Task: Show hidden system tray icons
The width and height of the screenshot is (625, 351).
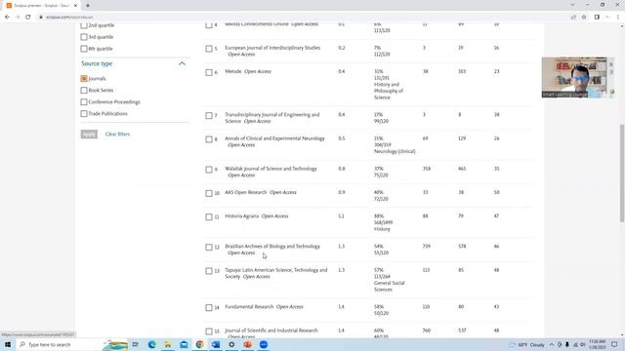Action: (552, 344)
